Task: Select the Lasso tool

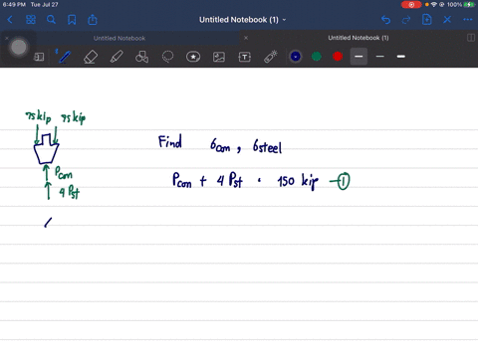Action: coord(167,57)
